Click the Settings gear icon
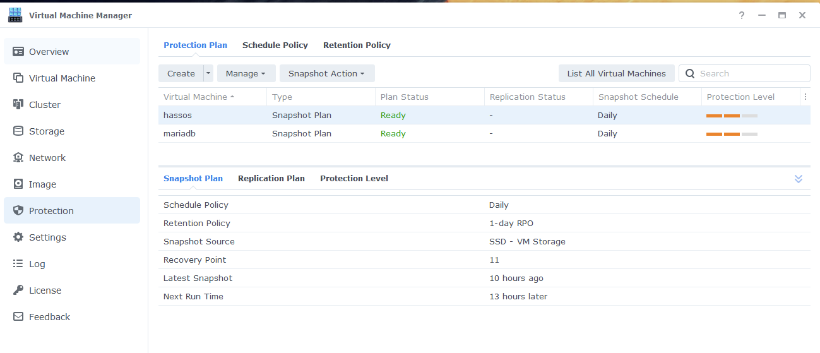 (18, 237)
